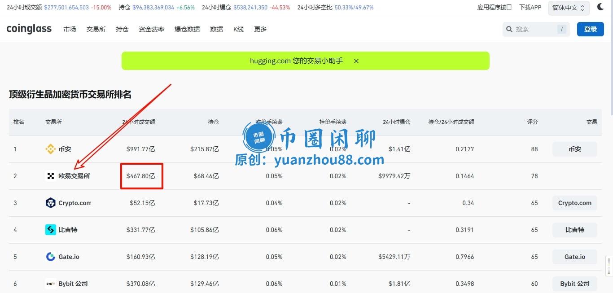Open the 爆仓数据 menu
The width and height of the screenshot is (613, 293).
click(x=187, y=29)
